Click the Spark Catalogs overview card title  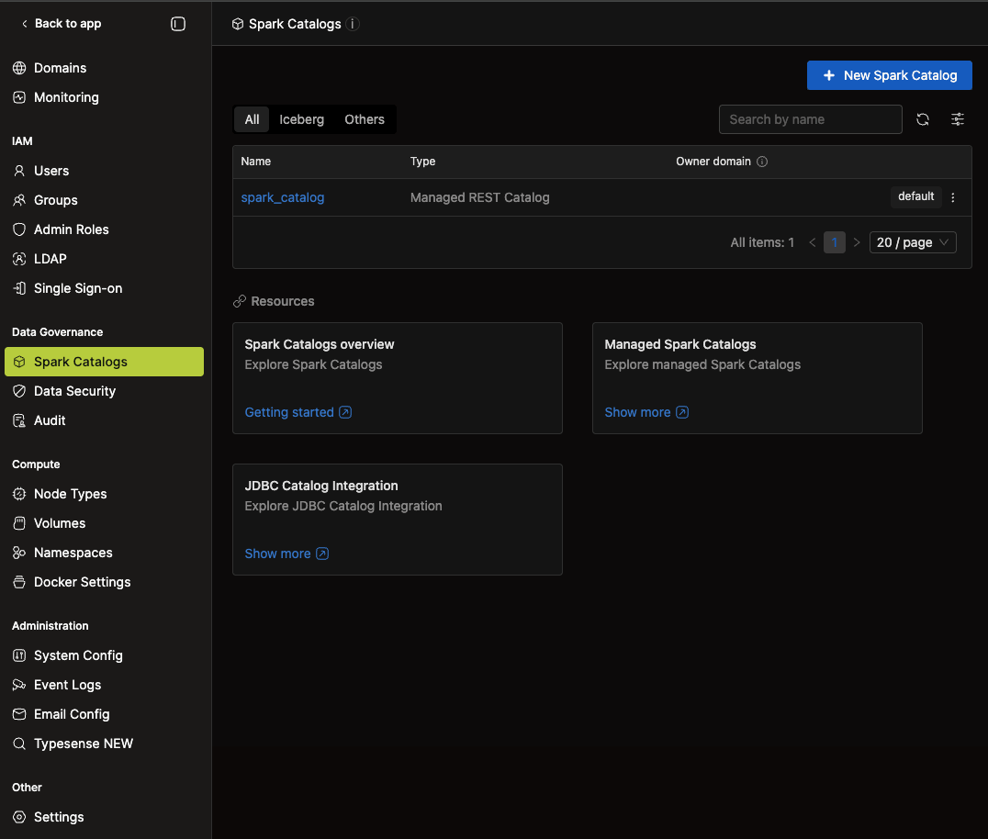click(320, 344)
